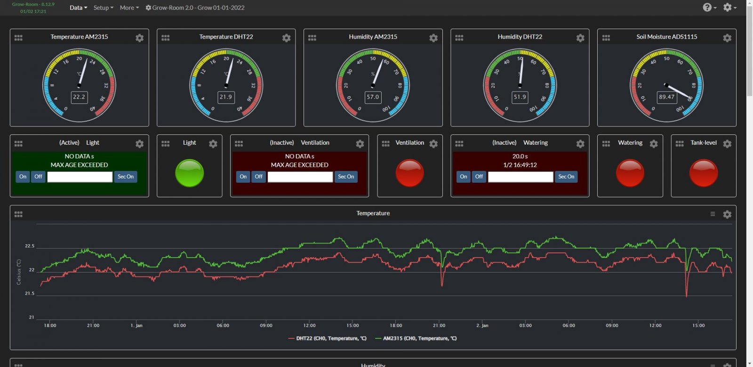Toggle AM2315 temperature series in graph legend

tap(416, 338)
